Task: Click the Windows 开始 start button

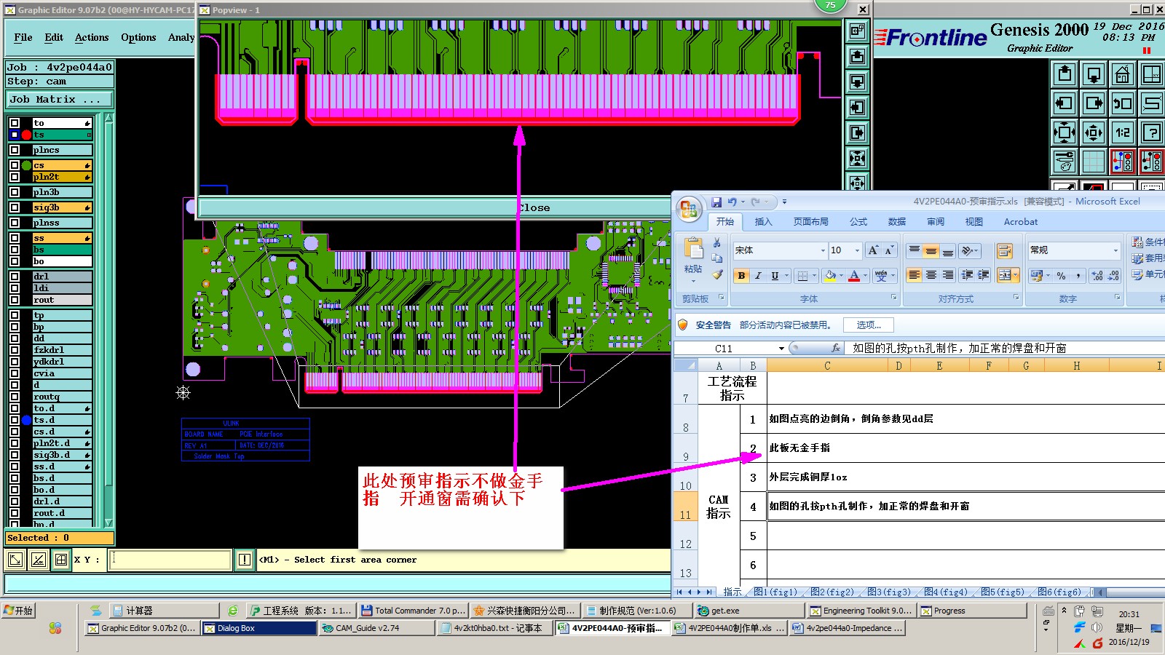Action: 19,611
